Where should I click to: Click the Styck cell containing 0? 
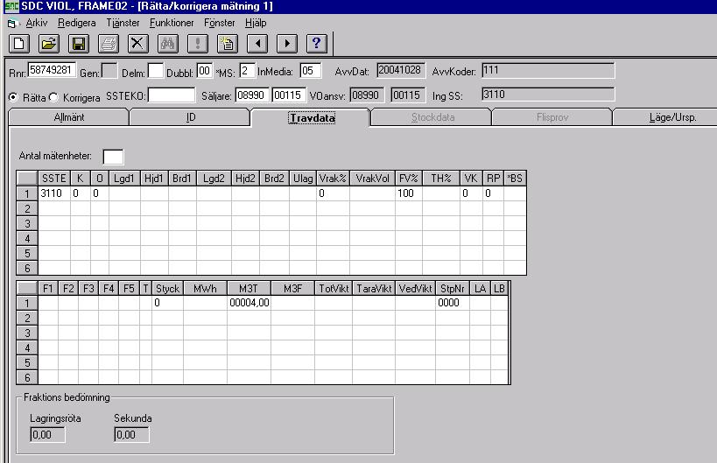168,303
